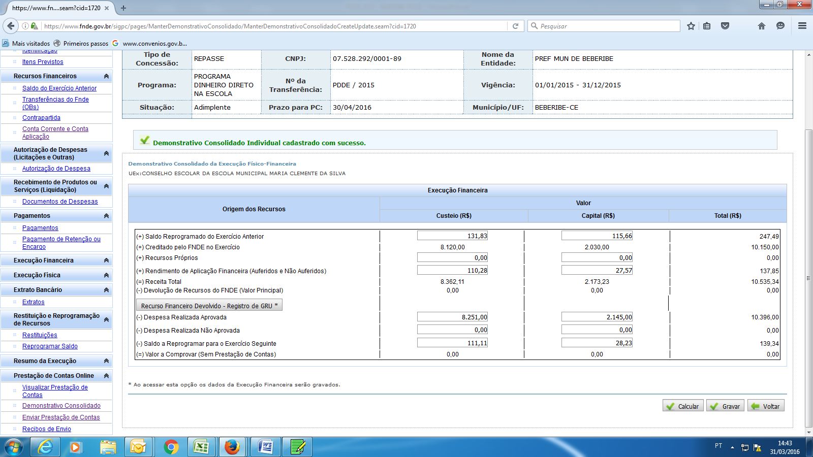Open Excel from the Windows taskbar

coord(201,447)
